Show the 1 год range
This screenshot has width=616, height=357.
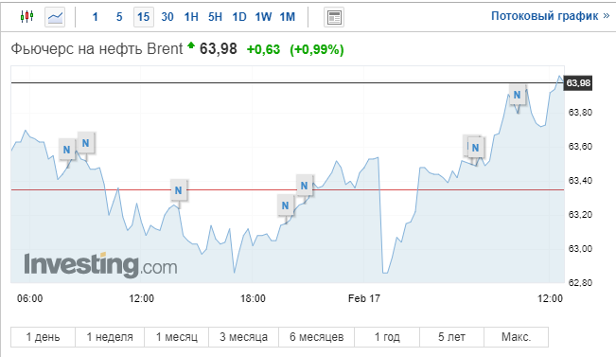[387, 337]
